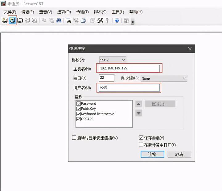The height and width of the screenshot is (191, 222).
Task: Click the Connect toolbar icon
Action: (5, 20)
